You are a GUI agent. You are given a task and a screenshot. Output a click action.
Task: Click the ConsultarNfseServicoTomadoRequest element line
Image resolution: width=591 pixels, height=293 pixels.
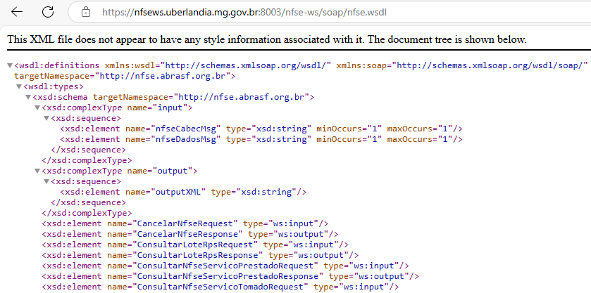[x=220, y=287]
